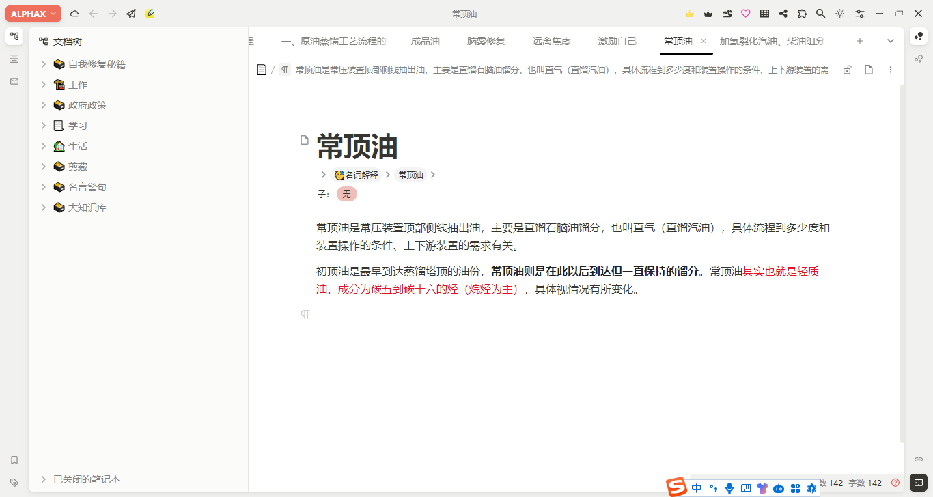The image size is (933, 497).
Task: Switch to the 远离焦虑 tab
Action: 551,41
